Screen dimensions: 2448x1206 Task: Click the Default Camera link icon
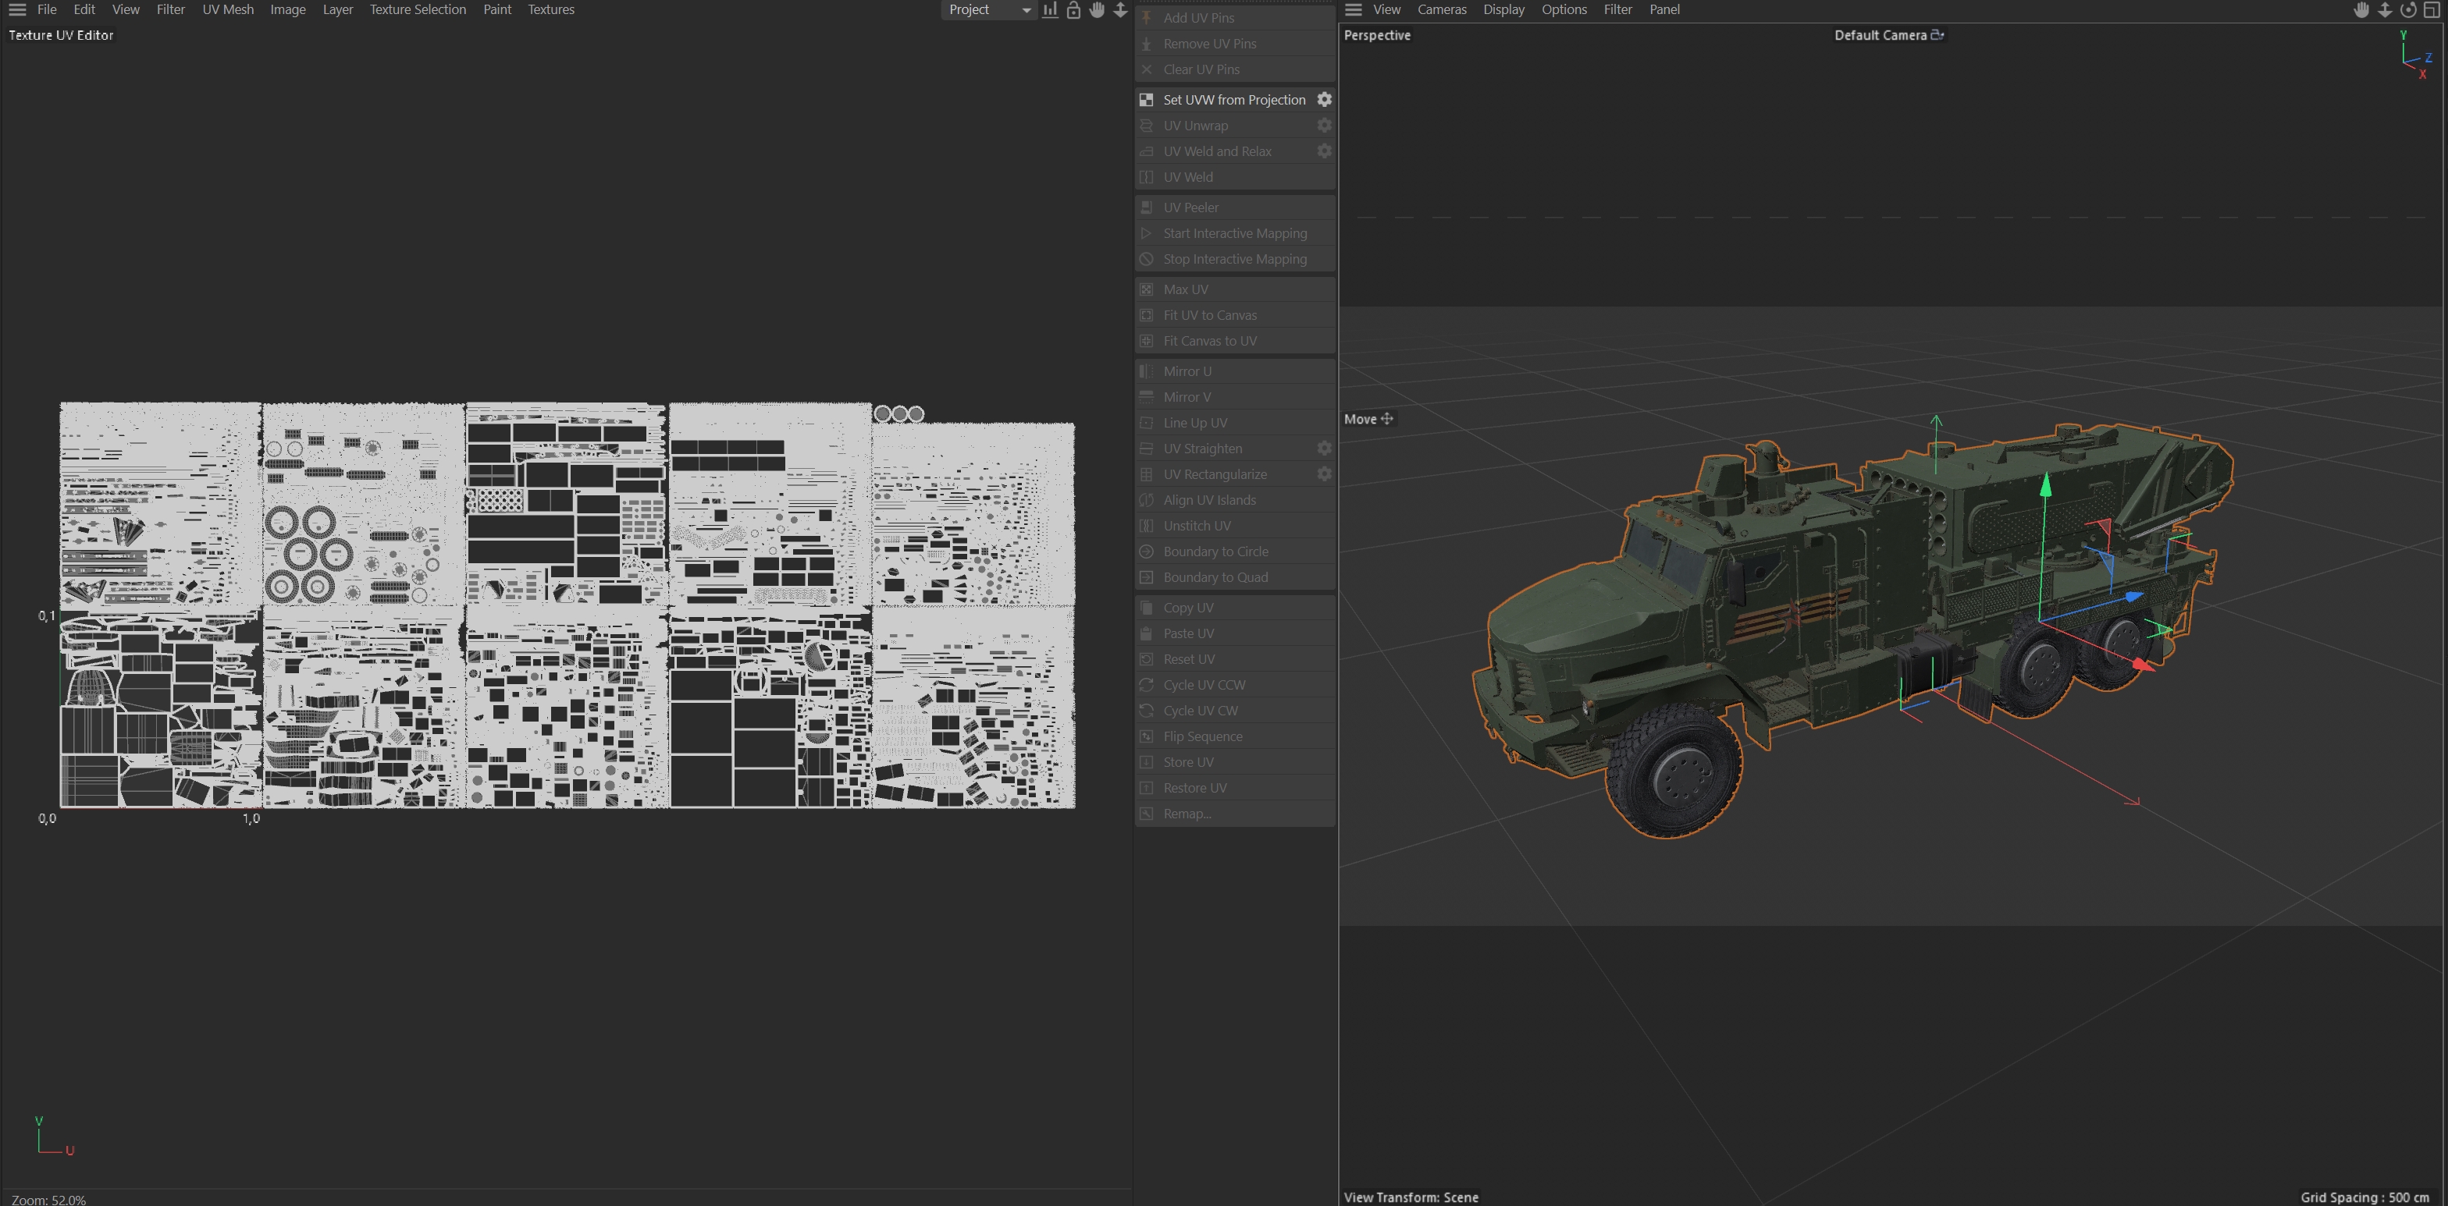pyautogui.click(x=1937, y=35)
